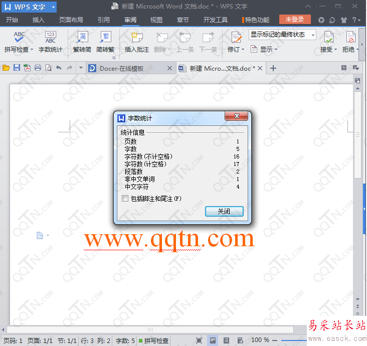Click the previous page double-arrow below scrollbar
The image size is (367, 346).
coord(357,306)
